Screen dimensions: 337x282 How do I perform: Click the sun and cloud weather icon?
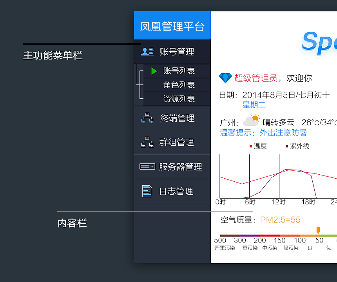[251, 121]
